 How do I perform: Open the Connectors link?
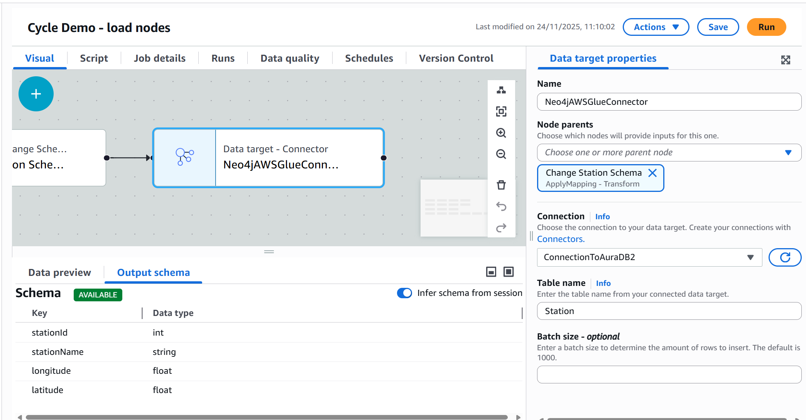[x=561, y=239]
